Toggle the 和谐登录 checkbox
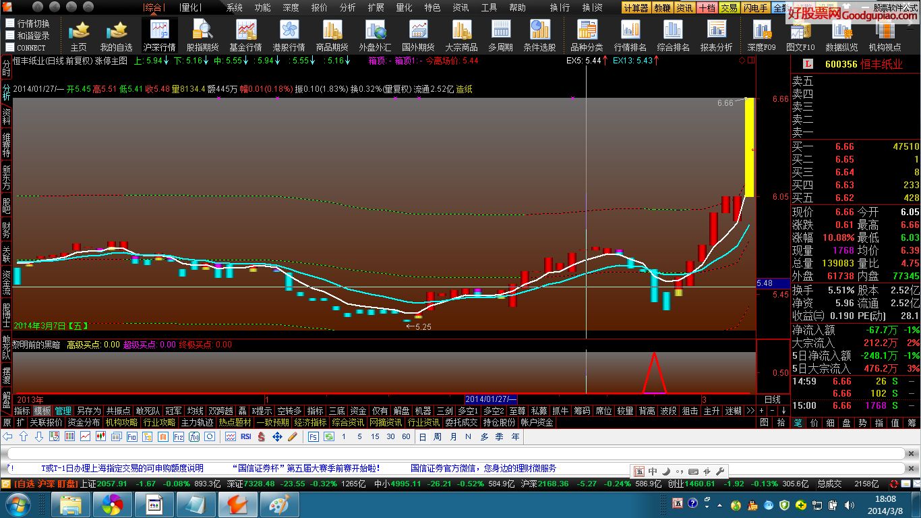The height and width of the screenshot is (518, 921). coord(10,35)
